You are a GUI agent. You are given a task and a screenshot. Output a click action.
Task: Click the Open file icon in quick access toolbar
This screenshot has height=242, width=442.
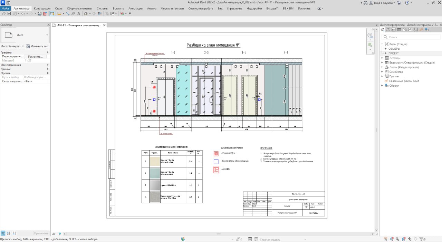coord(3,14)
